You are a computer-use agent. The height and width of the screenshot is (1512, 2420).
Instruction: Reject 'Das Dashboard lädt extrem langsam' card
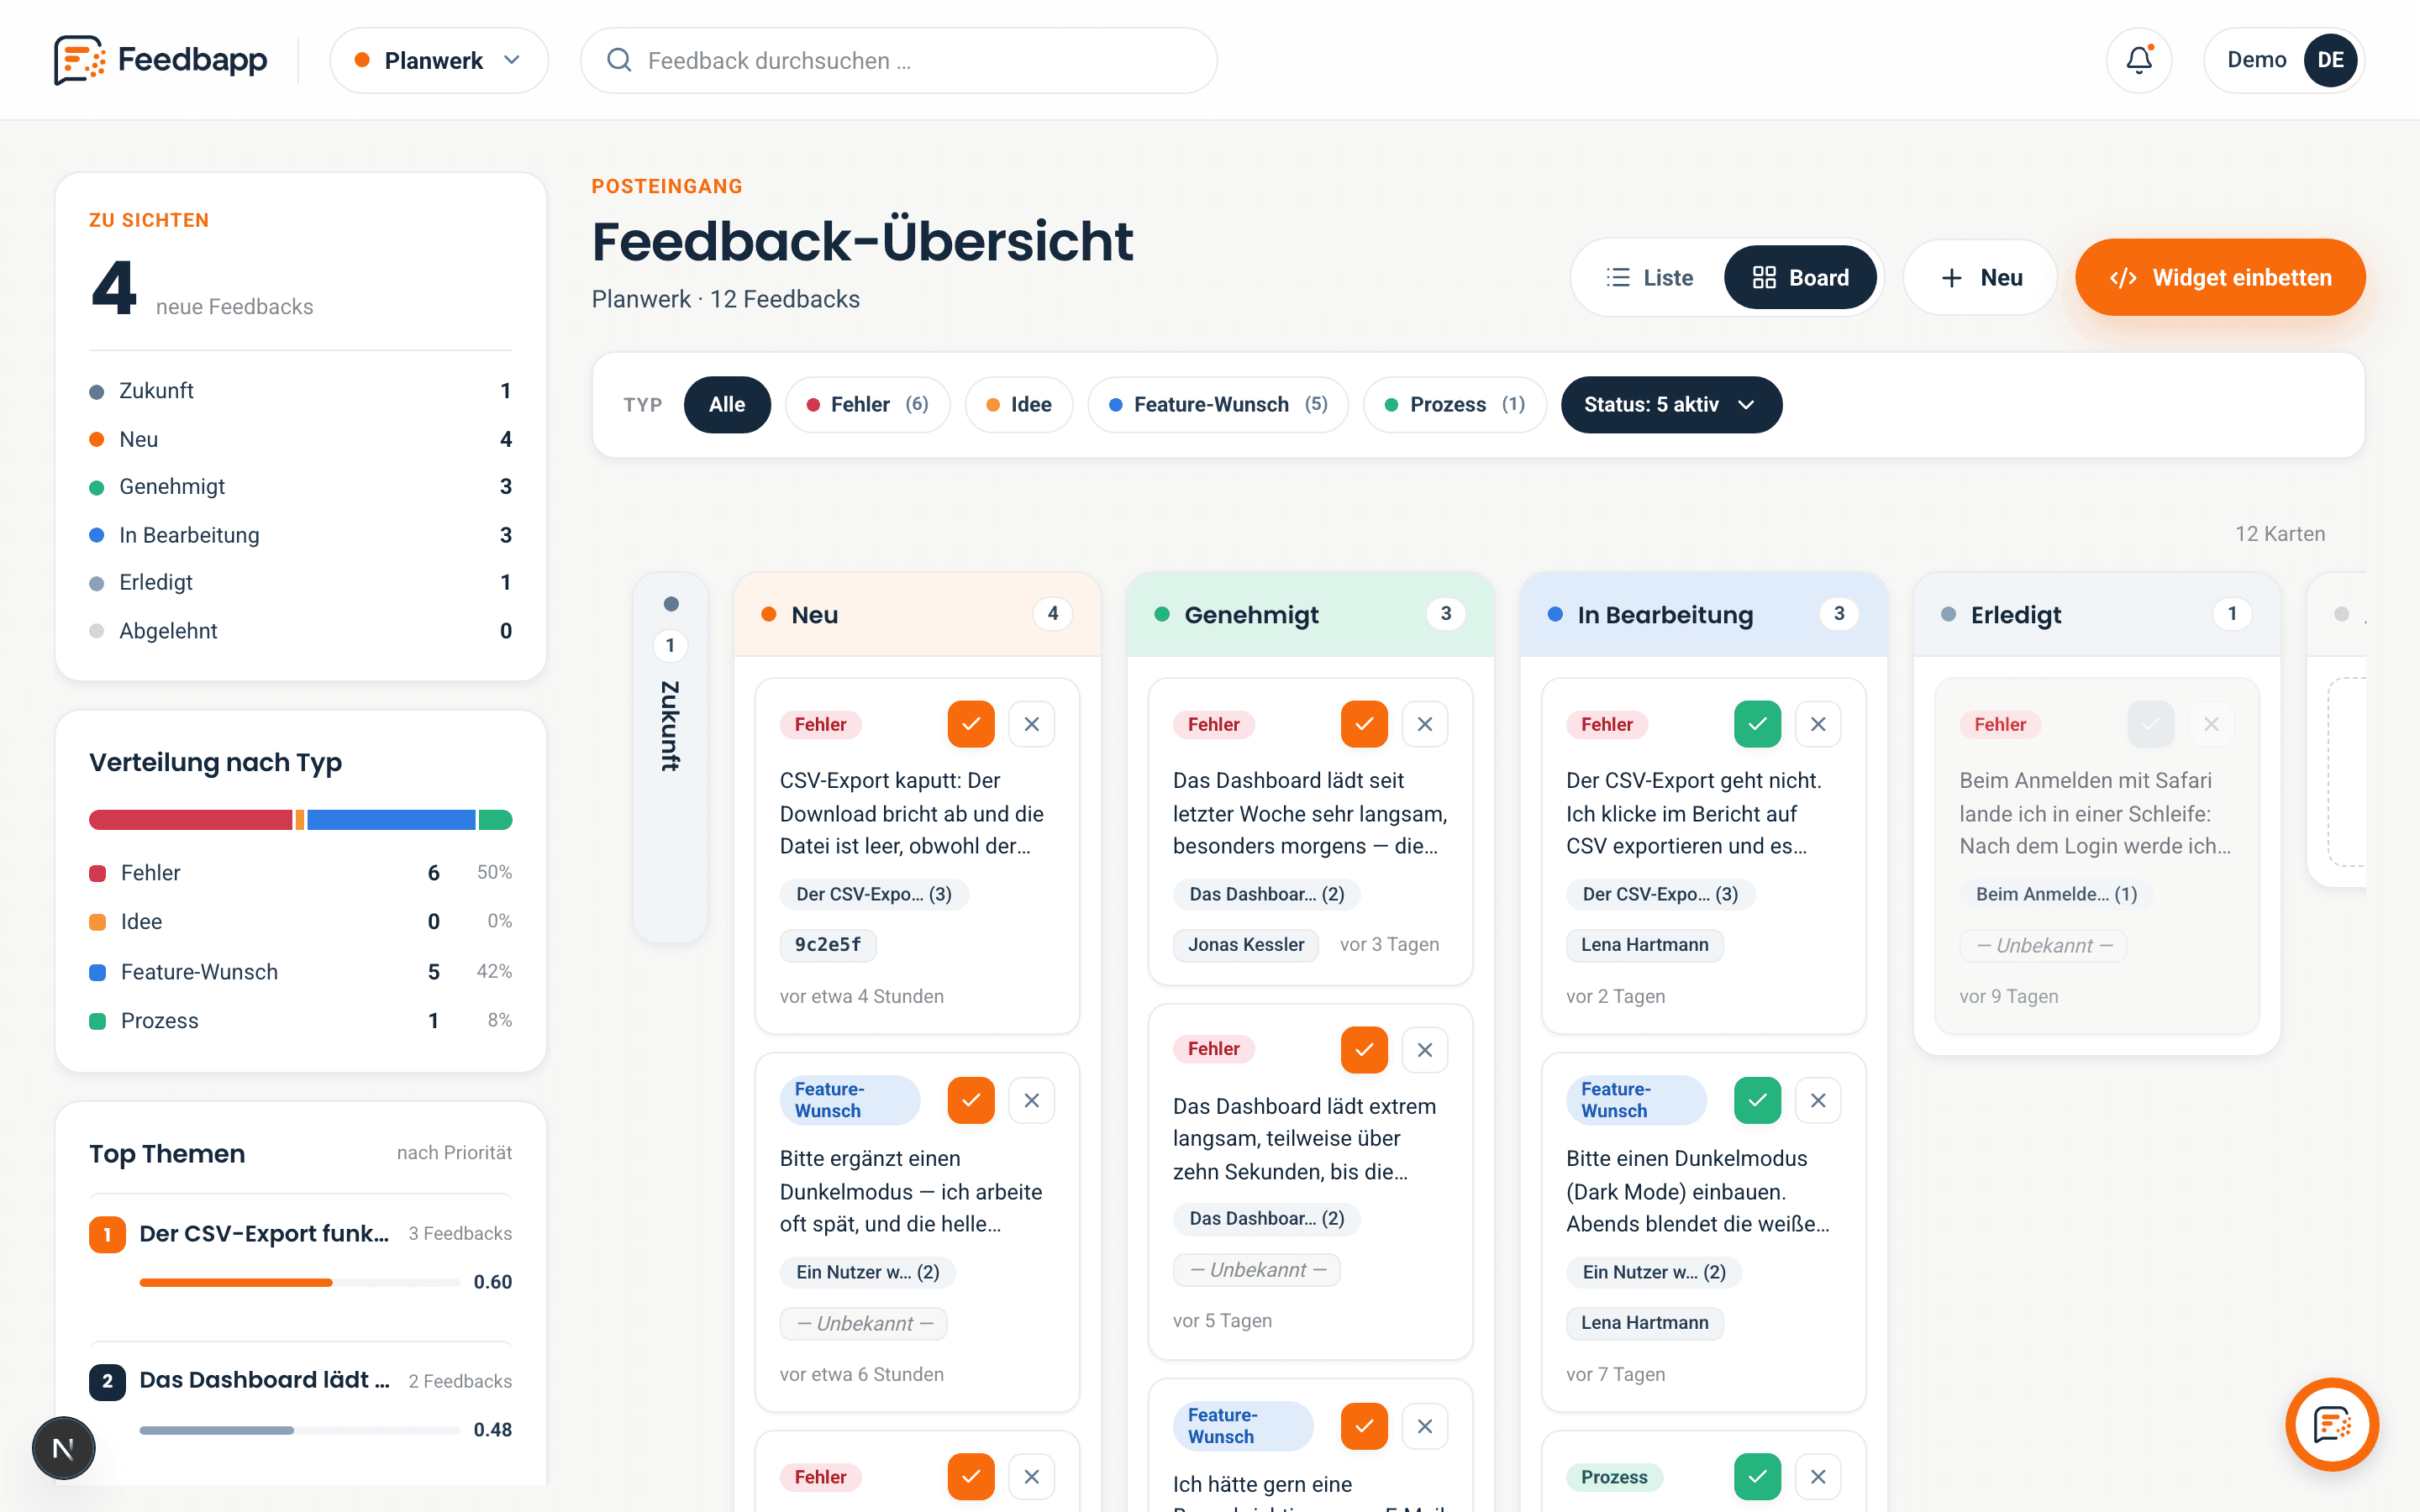(x=1425, y=1050)
